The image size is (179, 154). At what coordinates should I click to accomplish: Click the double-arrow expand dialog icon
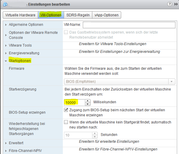175,4
